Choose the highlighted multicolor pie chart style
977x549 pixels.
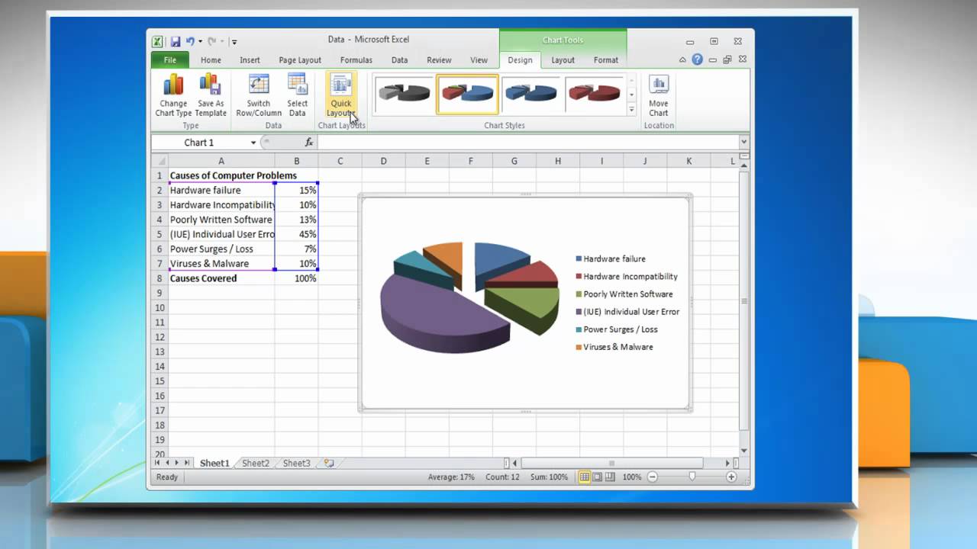(x=467, y=93)
